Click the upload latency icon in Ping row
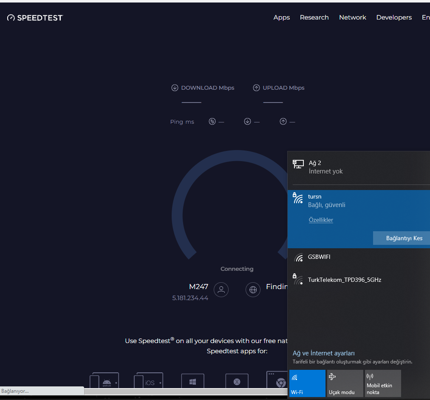430x400 pixels. point(283,121)
